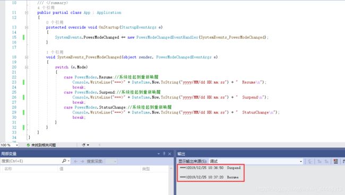Click line number 15 in the gutter
This screenshot has width=345, height=195.
point(14,37)
